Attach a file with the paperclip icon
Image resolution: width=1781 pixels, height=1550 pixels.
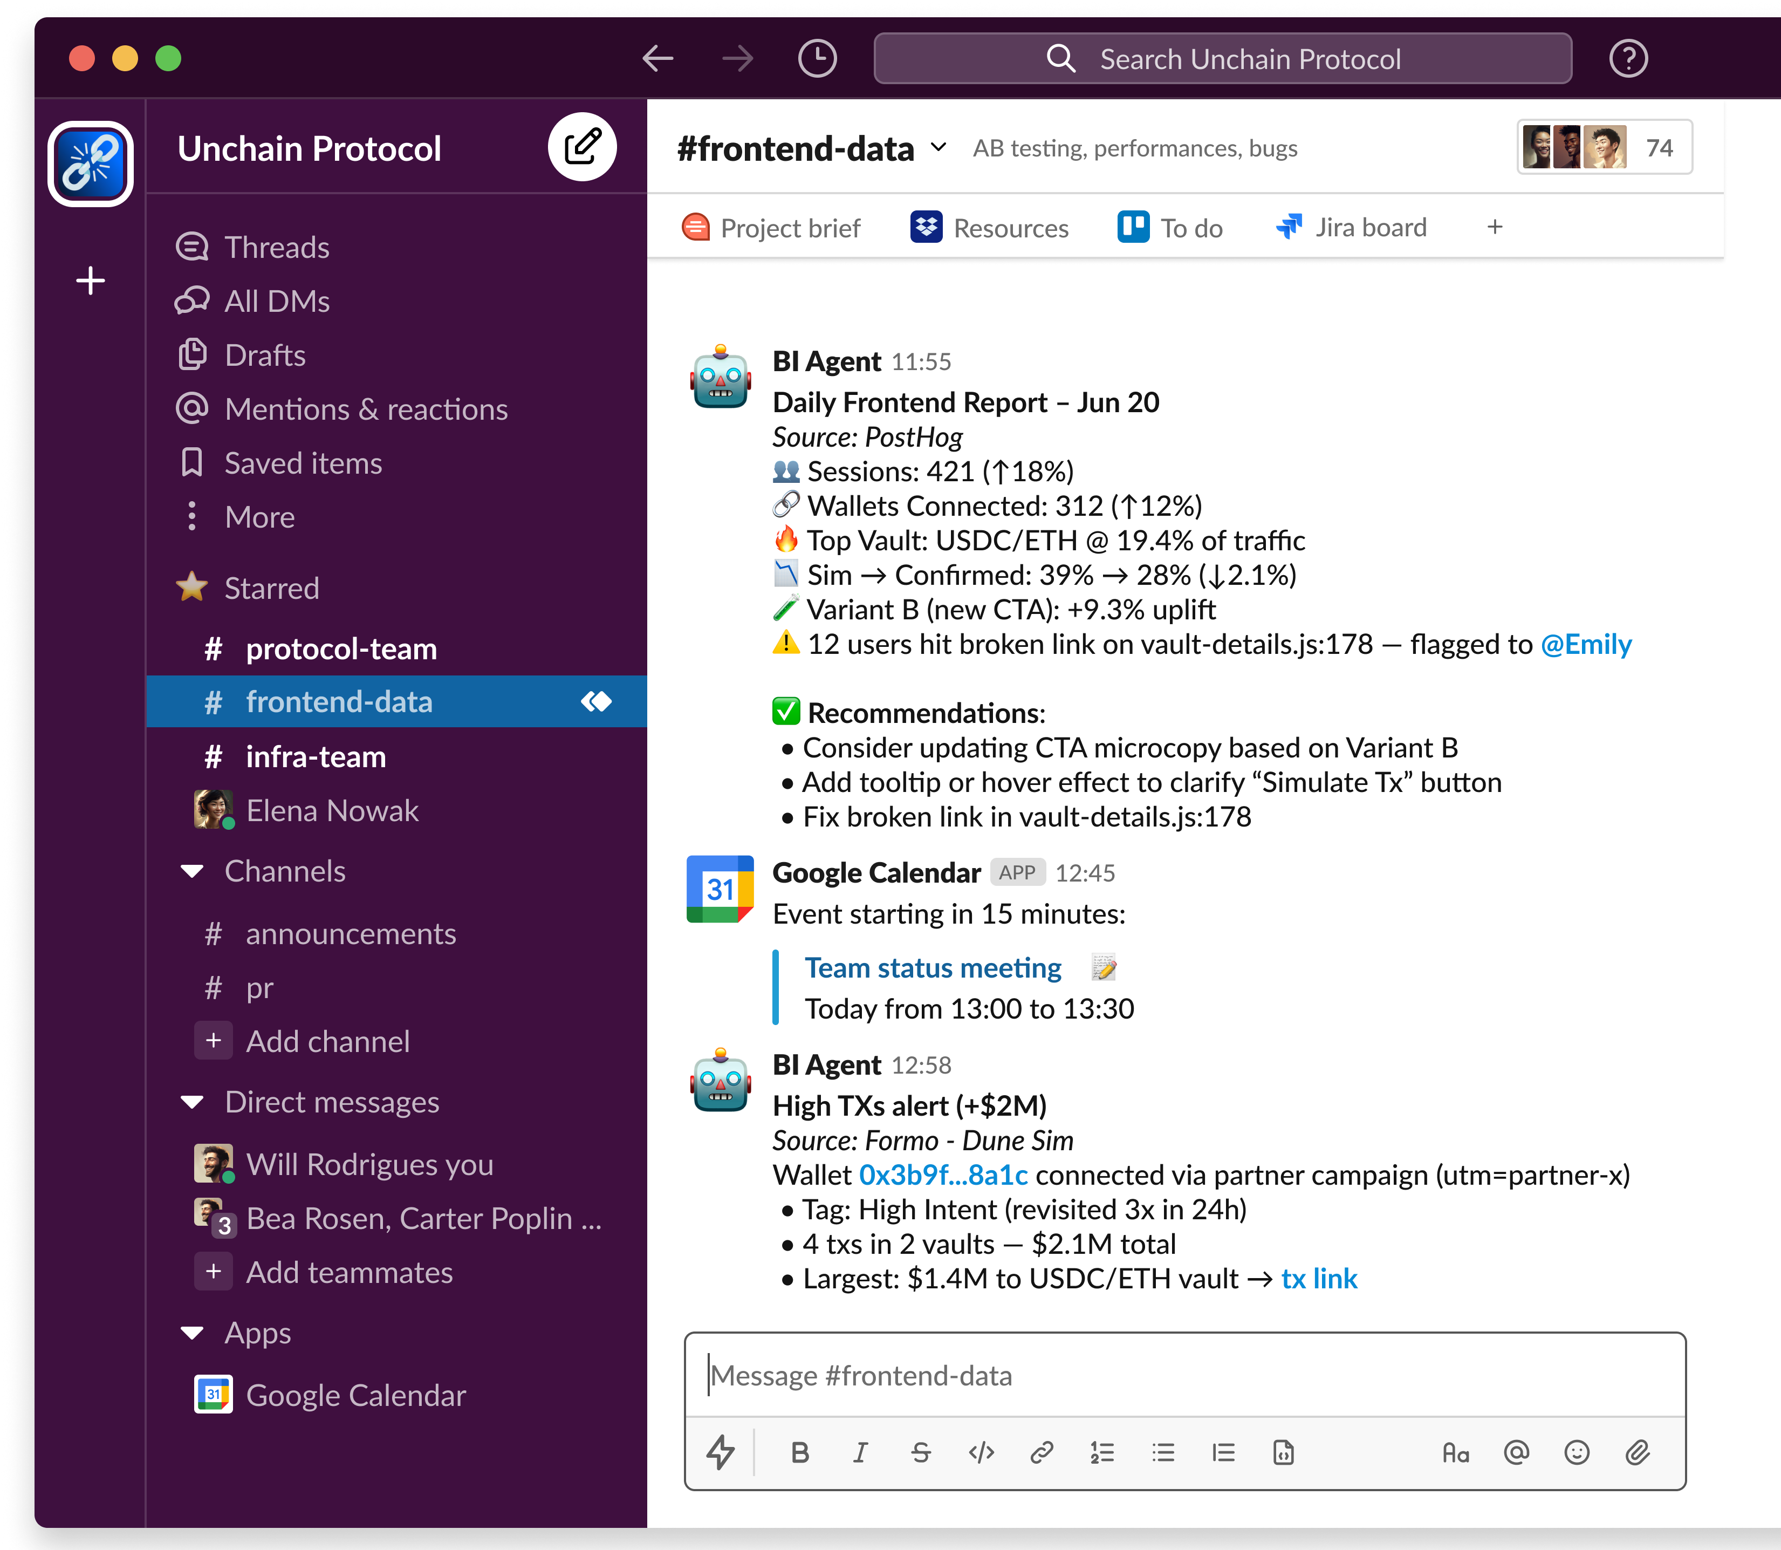(1636, 1452)
